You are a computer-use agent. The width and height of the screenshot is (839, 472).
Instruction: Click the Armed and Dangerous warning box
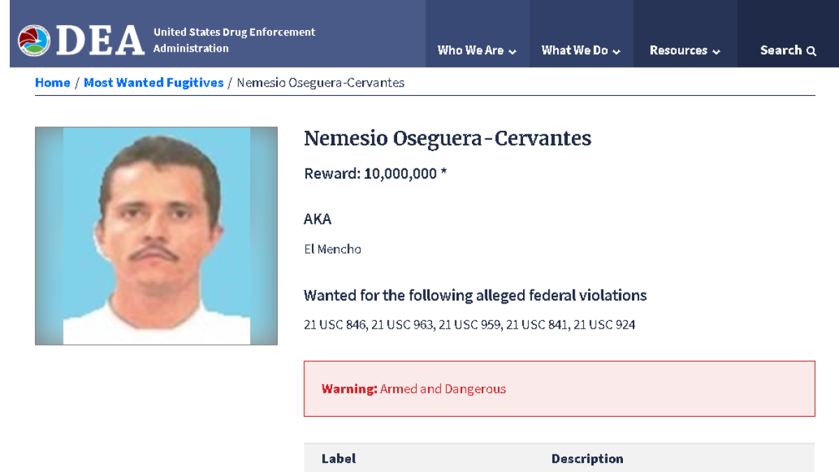(x=559, y=389)
